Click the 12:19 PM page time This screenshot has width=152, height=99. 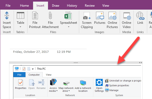(64, 52)
